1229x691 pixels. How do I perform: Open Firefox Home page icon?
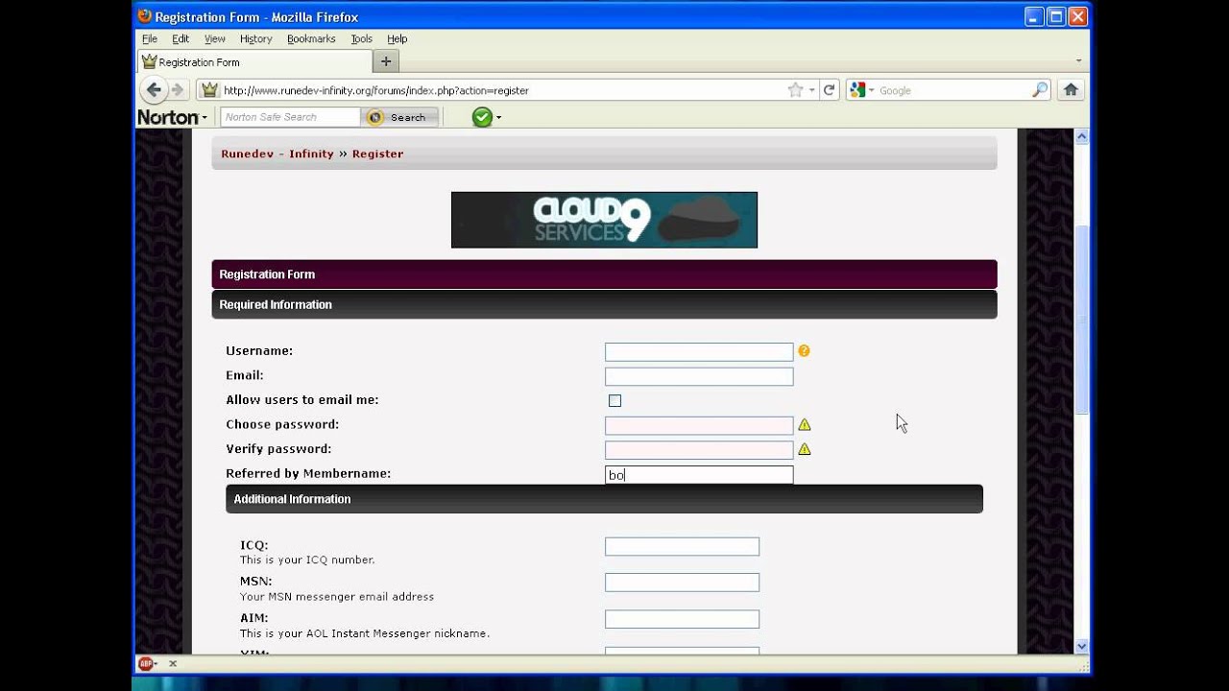pyautogui.click(x=1071, y=90)
